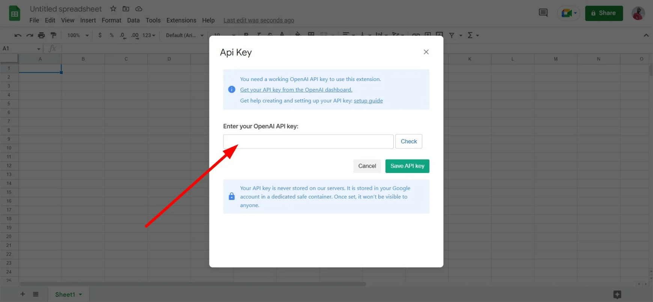Select column N header
Screen dimensions: 653x302
coord(599,59)
